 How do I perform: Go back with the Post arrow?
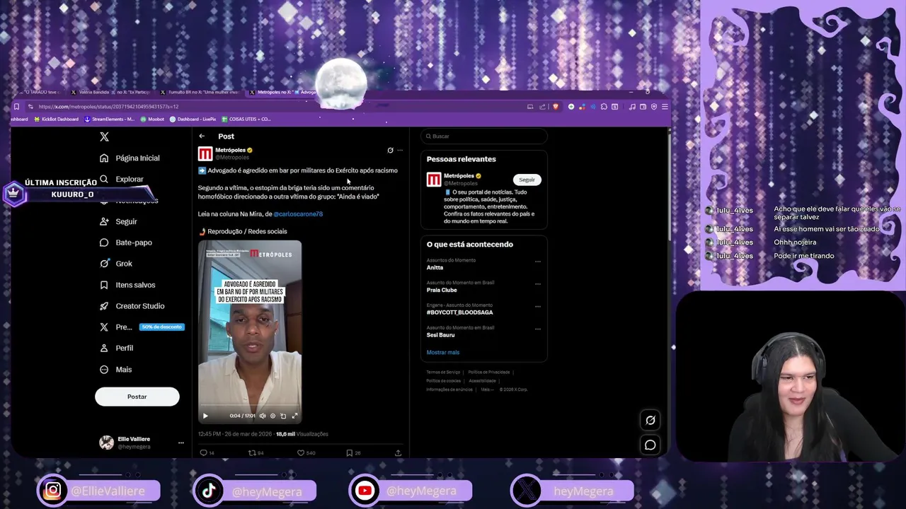pos(202,136)
